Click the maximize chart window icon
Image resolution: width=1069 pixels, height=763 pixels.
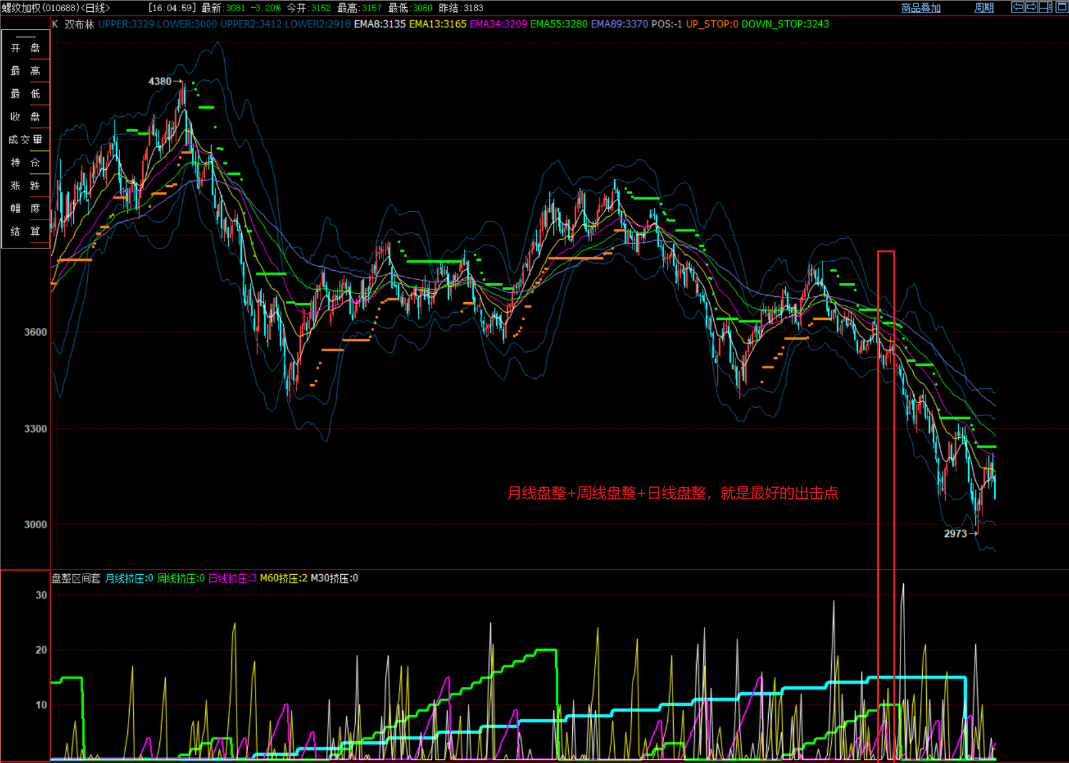(1062, 7)
